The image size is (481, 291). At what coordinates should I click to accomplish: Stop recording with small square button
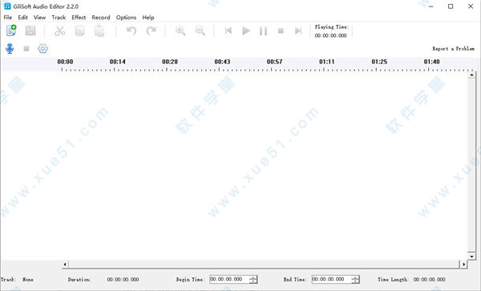pyautogui.click(x=26, y=48)
